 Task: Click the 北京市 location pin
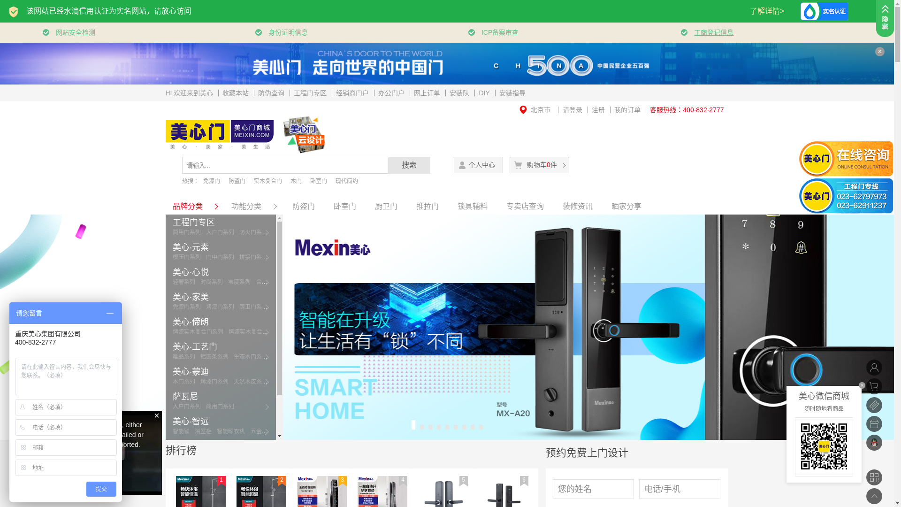(x=523, y=110)
